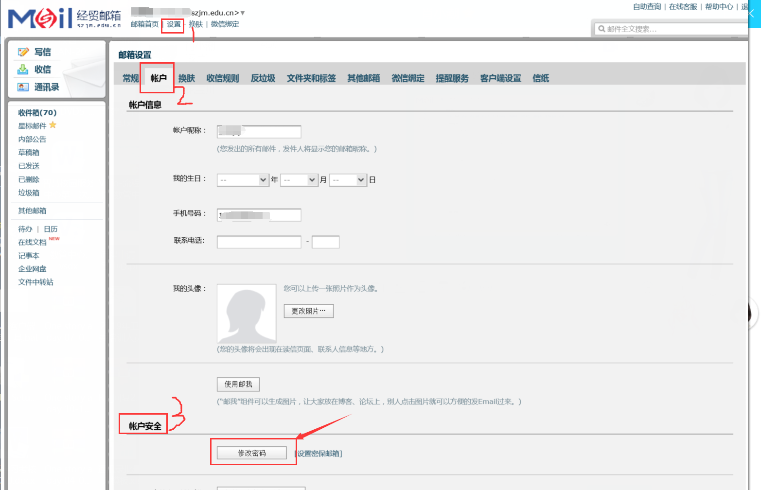The image size is (761, 490).
Task: Open the 通讯录 contacts icon
Action: (22, 87)
